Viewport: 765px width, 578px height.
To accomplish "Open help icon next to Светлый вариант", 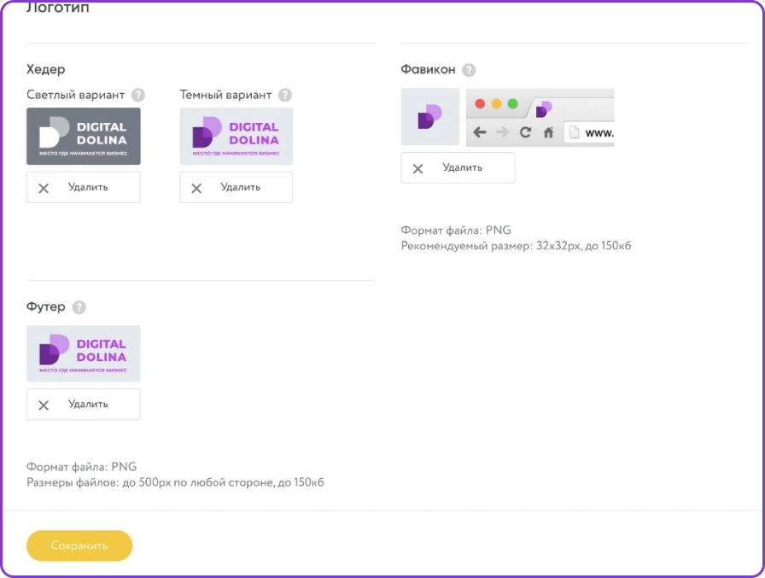I will [x=138, y=95].
